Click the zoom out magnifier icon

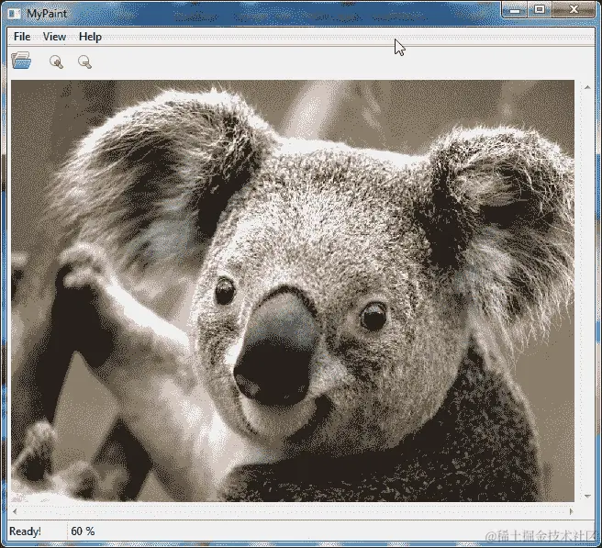pos(84,62)
